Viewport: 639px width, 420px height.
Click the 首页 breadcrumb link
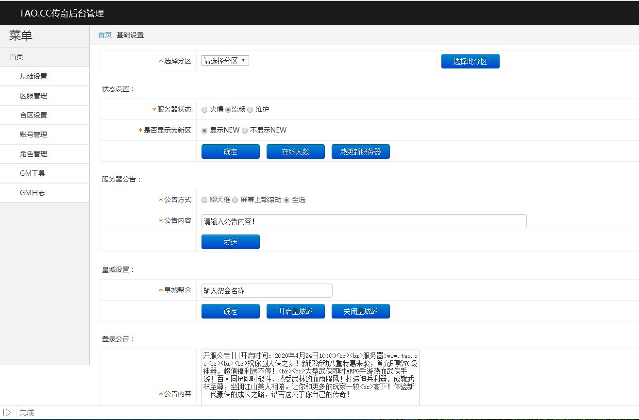pos(105,35)
